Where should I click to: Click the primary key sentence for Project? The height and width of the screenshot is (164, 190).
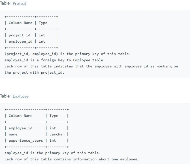[68, 54]
